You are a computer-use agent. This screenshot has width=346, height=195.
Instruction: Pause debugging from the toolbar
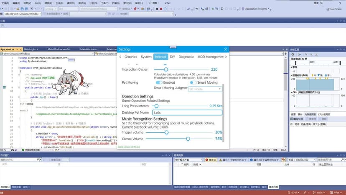click(x=157, y=9)
